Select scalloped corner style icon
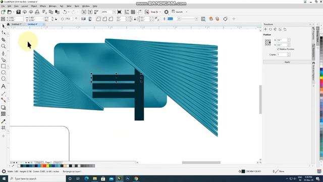323x182 pixels. click(104, 19)
